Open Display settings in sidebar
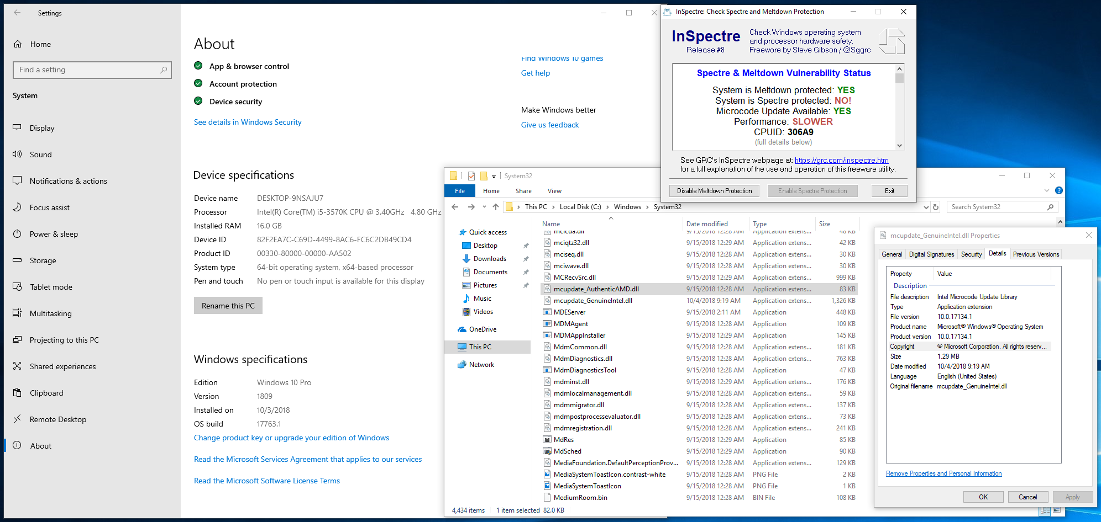Viewport: 1101px width, 522px height. coord(42,128)
